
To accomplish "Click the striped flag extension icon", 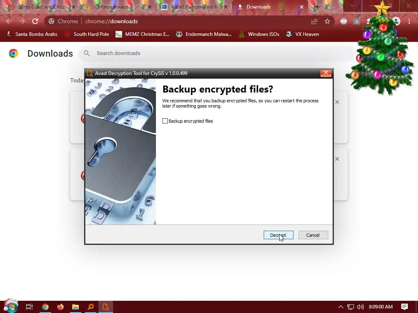I will tap(344, 21).
